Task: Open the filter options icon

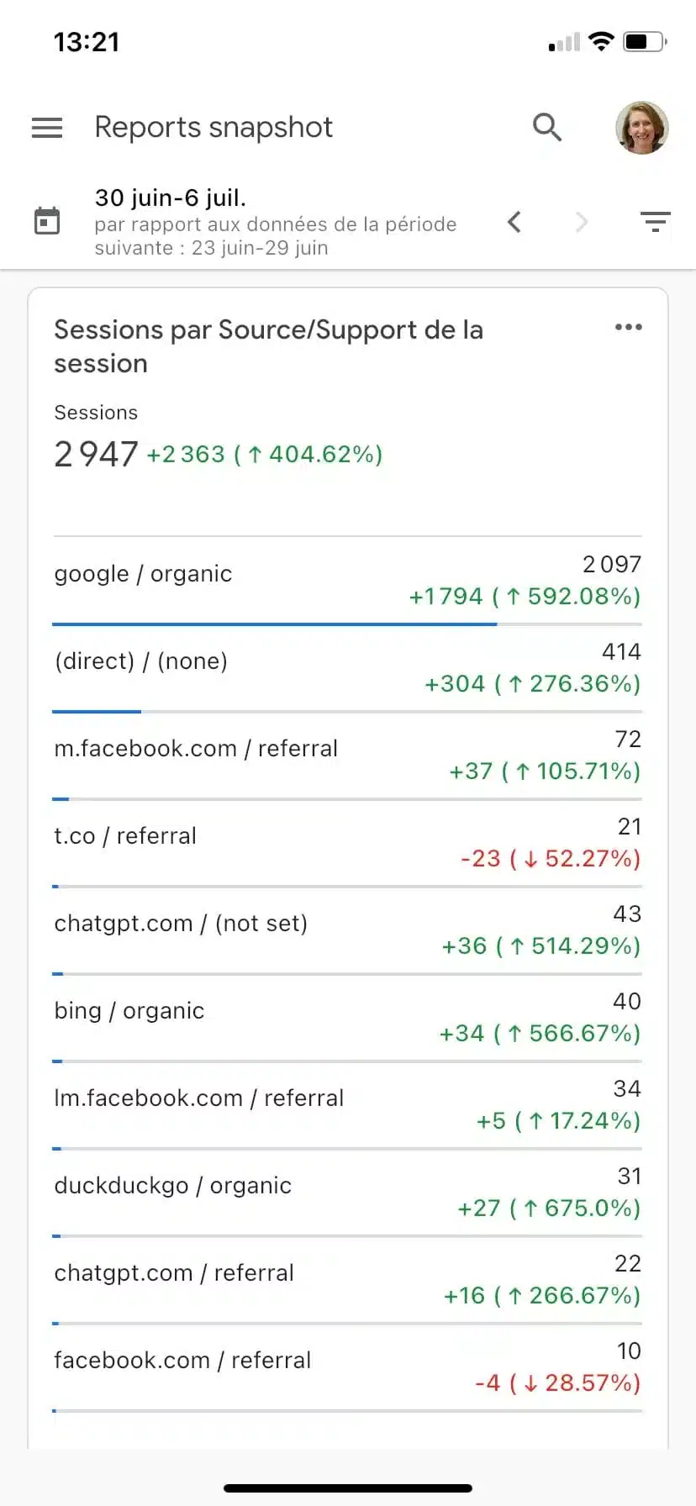Action: click(x=655, y=222)
